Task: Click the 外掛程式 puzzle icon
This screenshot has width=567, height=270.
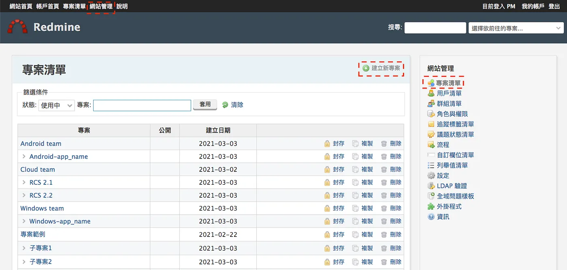Action: tap(431, 207)
